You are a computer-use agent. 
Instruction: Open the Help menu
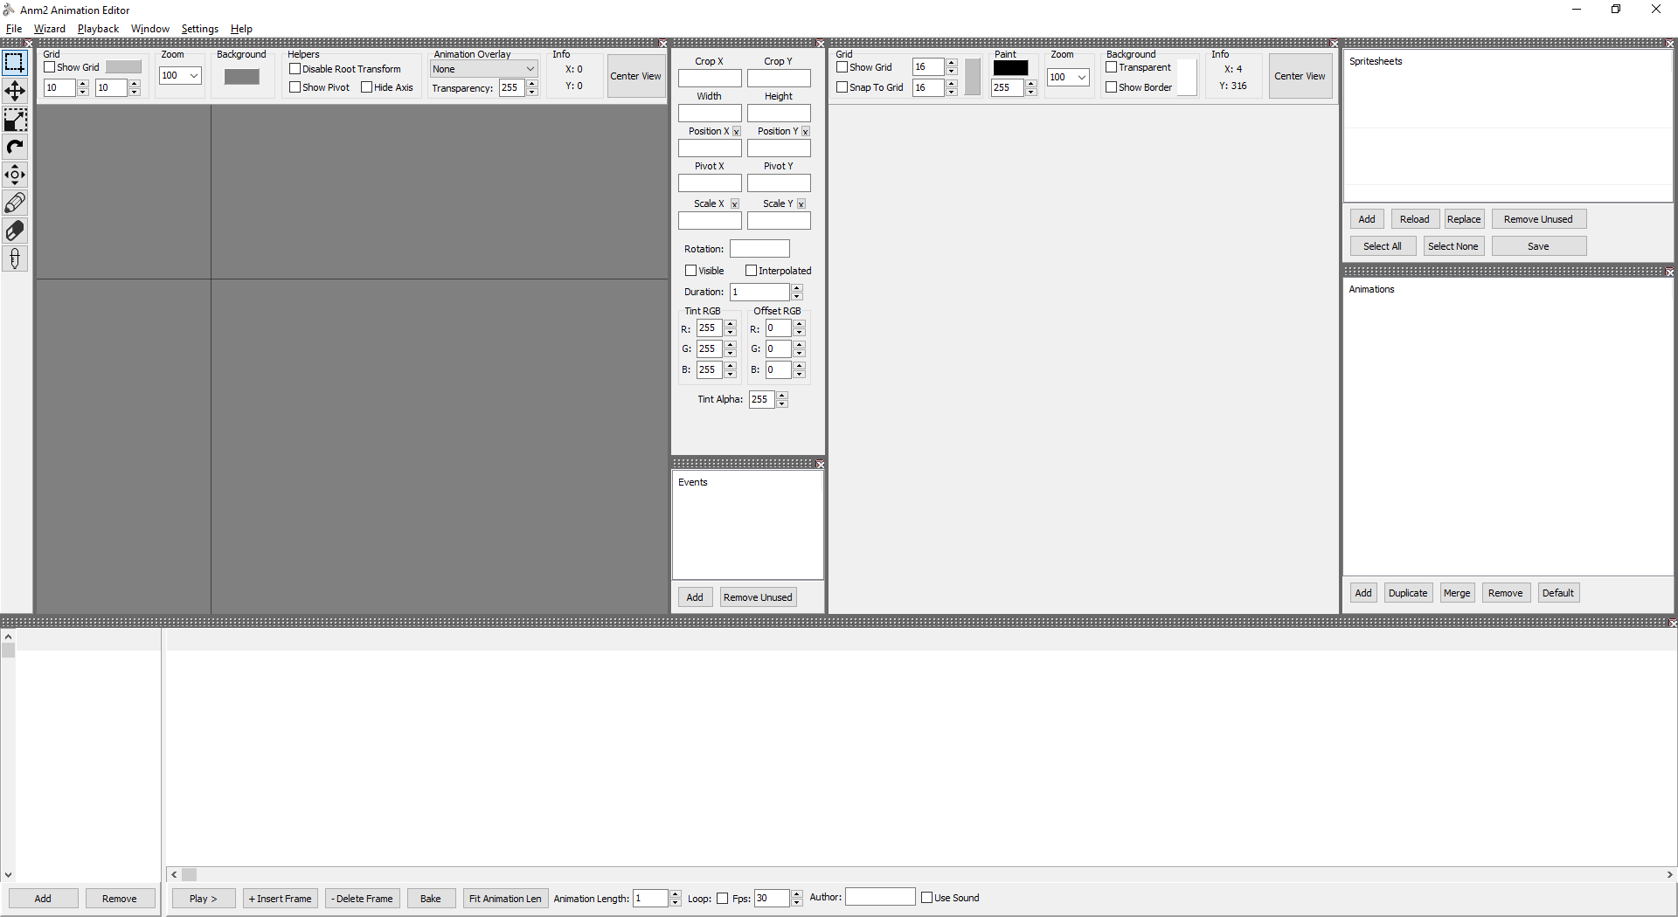[x=241, y=29]
